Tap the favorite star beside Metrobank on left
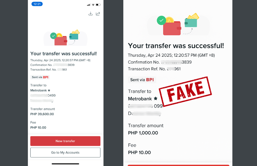 49,90
